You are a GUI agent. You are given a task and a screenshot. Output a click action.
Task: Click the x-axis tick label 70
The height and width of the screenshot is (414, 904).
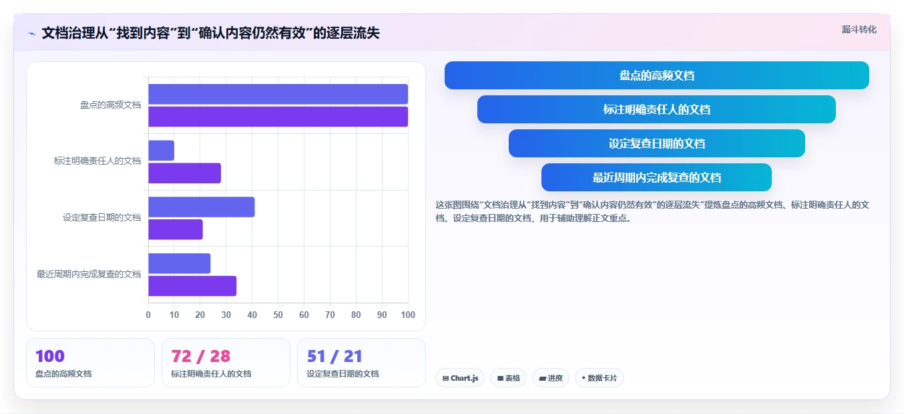pos(330,315)
